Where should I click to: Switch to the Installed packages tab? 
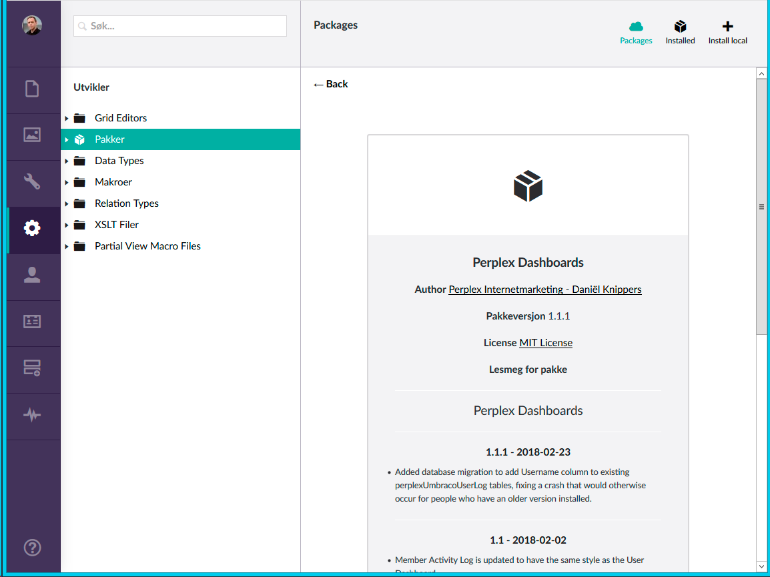[680, 33]
